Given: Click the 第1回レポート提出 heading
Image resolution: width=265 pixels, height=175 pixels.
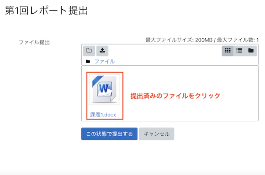Looking at the screenshot, I should pyautogui.click(x=46, y=11).
